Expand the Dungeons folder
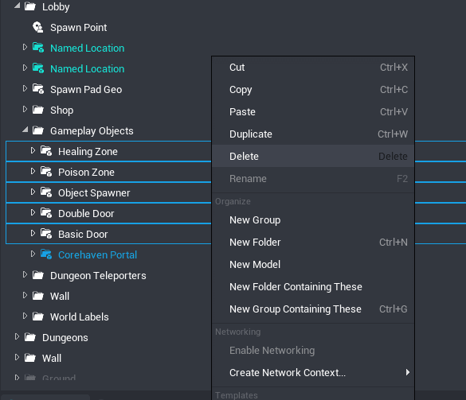Image resolution: width=466 pixels, height=400 pixels. click(x=17, y=336)
